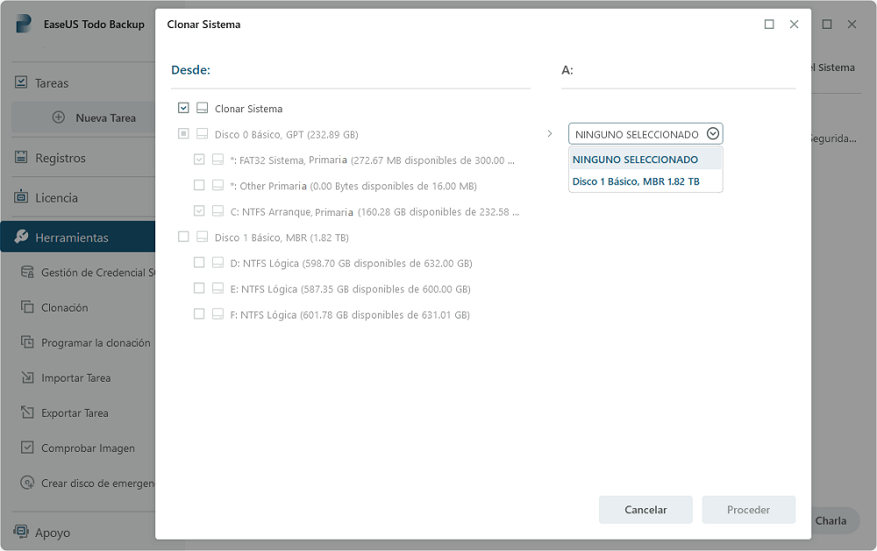Click the Importar Tarea icon
Screen dimensions: 877x551
point(27,378)
